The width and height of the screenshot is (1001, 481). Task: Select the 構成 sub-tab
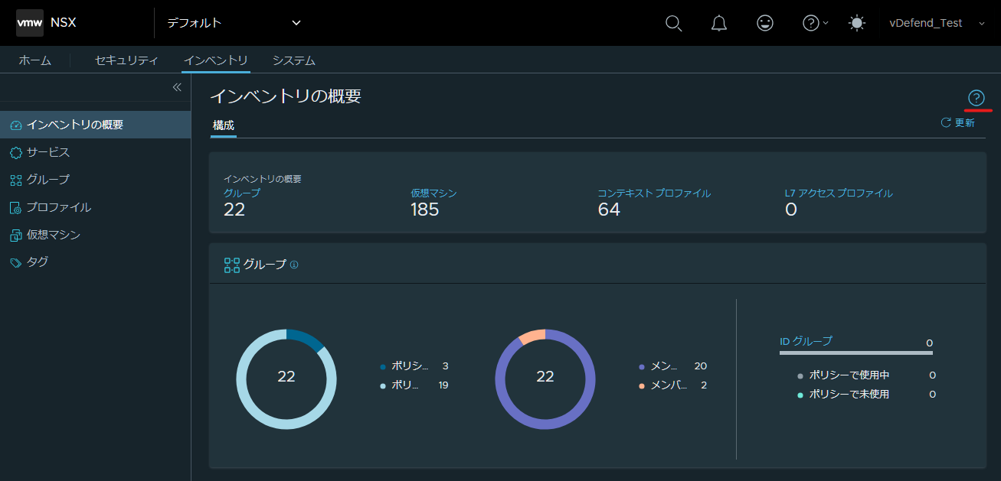click(224, 125)
